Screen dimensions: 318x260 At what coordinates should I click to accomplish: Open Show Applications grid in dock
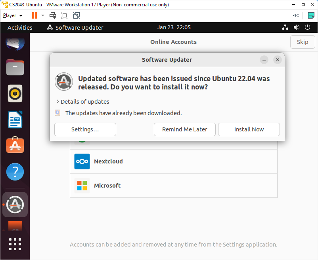[x=15, y=244]
